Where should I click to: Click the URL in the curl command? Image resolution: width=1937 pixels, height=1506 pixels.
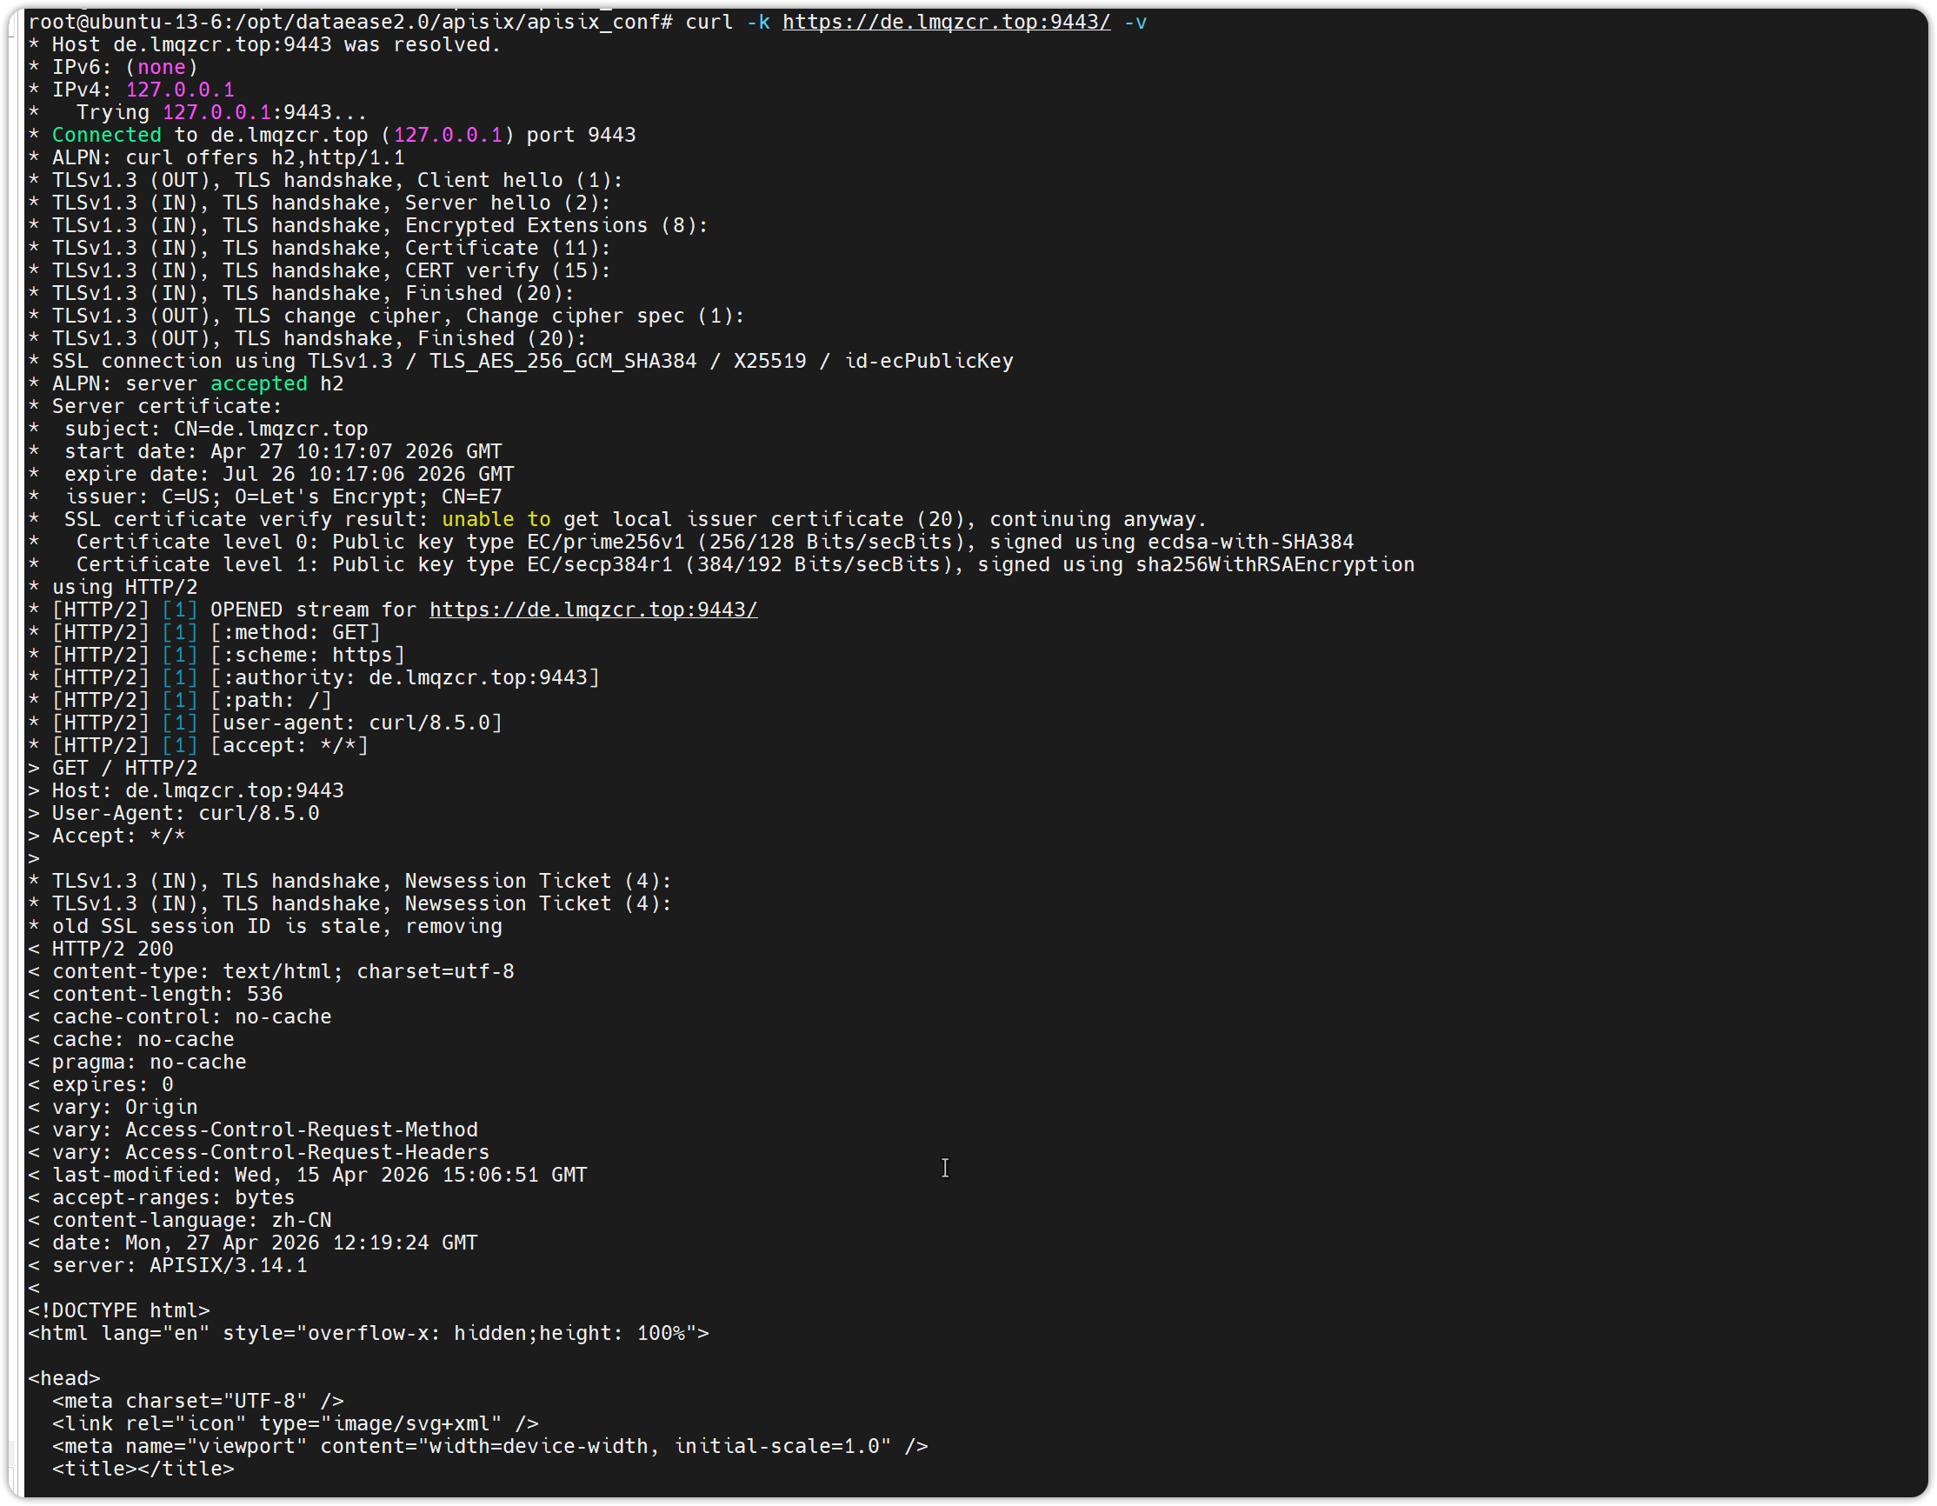(x=945, y=23)
